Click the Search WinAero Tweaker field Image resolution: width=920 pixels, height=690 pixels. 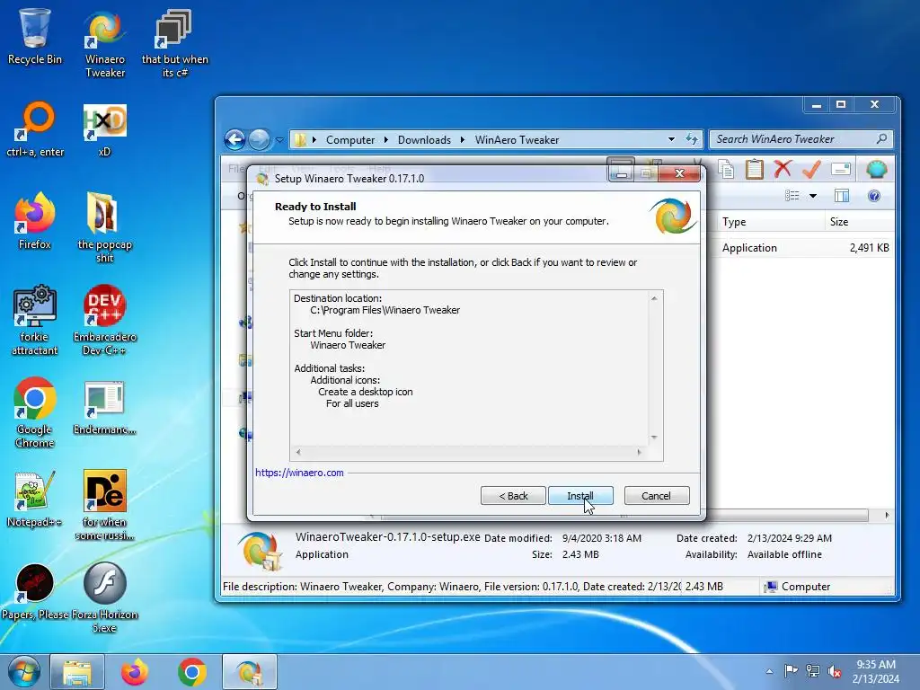[801, 139]
